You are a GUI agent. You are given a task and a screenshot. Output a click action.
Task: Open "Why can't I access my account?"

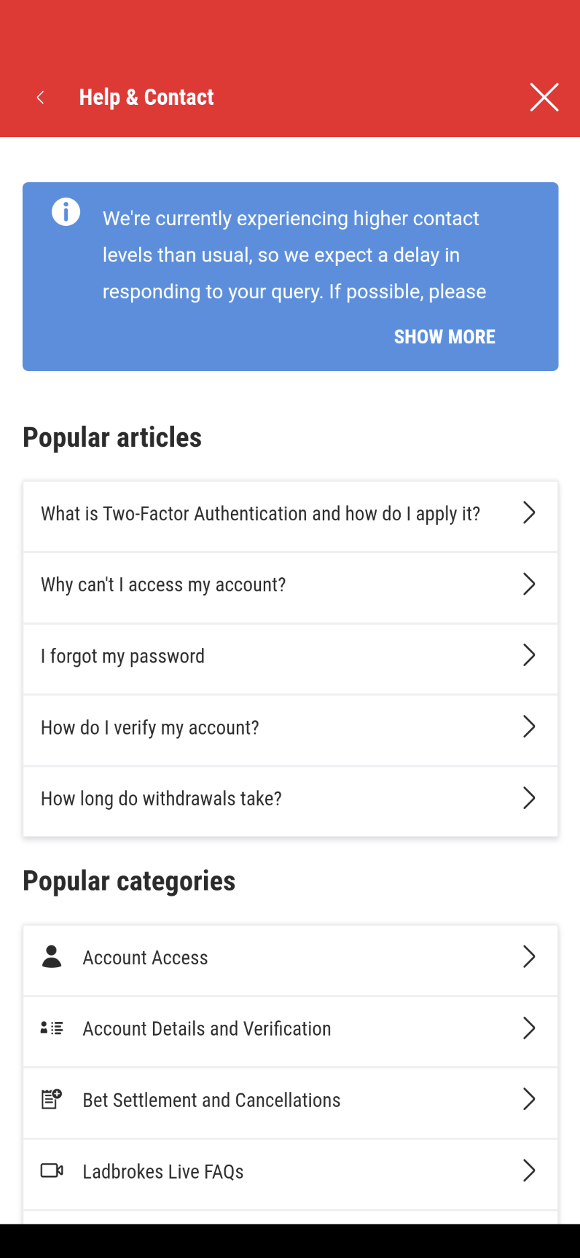[x=164, y=585]
